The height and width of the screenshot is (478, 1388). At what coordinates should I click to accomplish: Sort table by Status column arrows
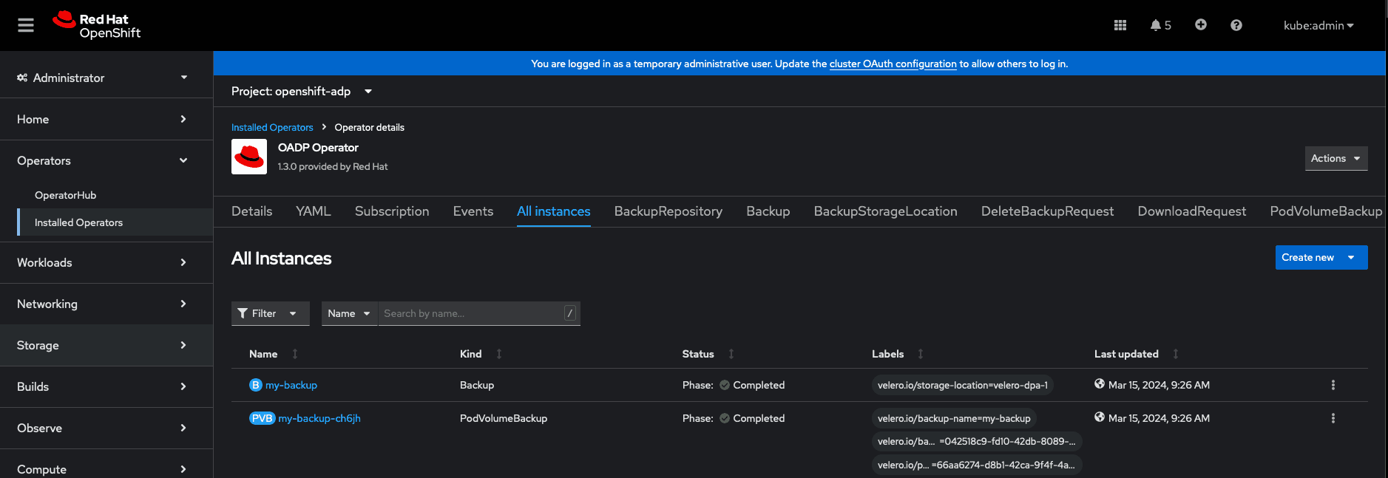coord(731,354)
